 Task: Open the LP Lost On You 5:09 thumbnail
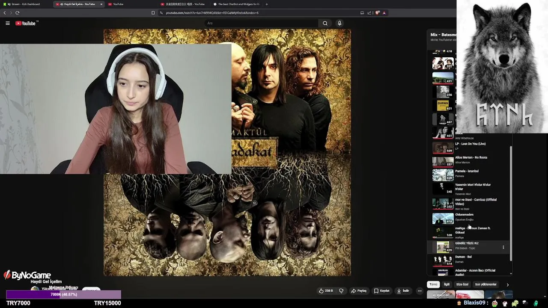(443, 148)
